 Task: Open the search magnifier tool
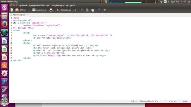(99, 10)
